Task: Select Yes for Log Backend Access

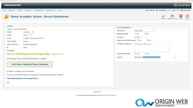Action: [x=135, y=53]
